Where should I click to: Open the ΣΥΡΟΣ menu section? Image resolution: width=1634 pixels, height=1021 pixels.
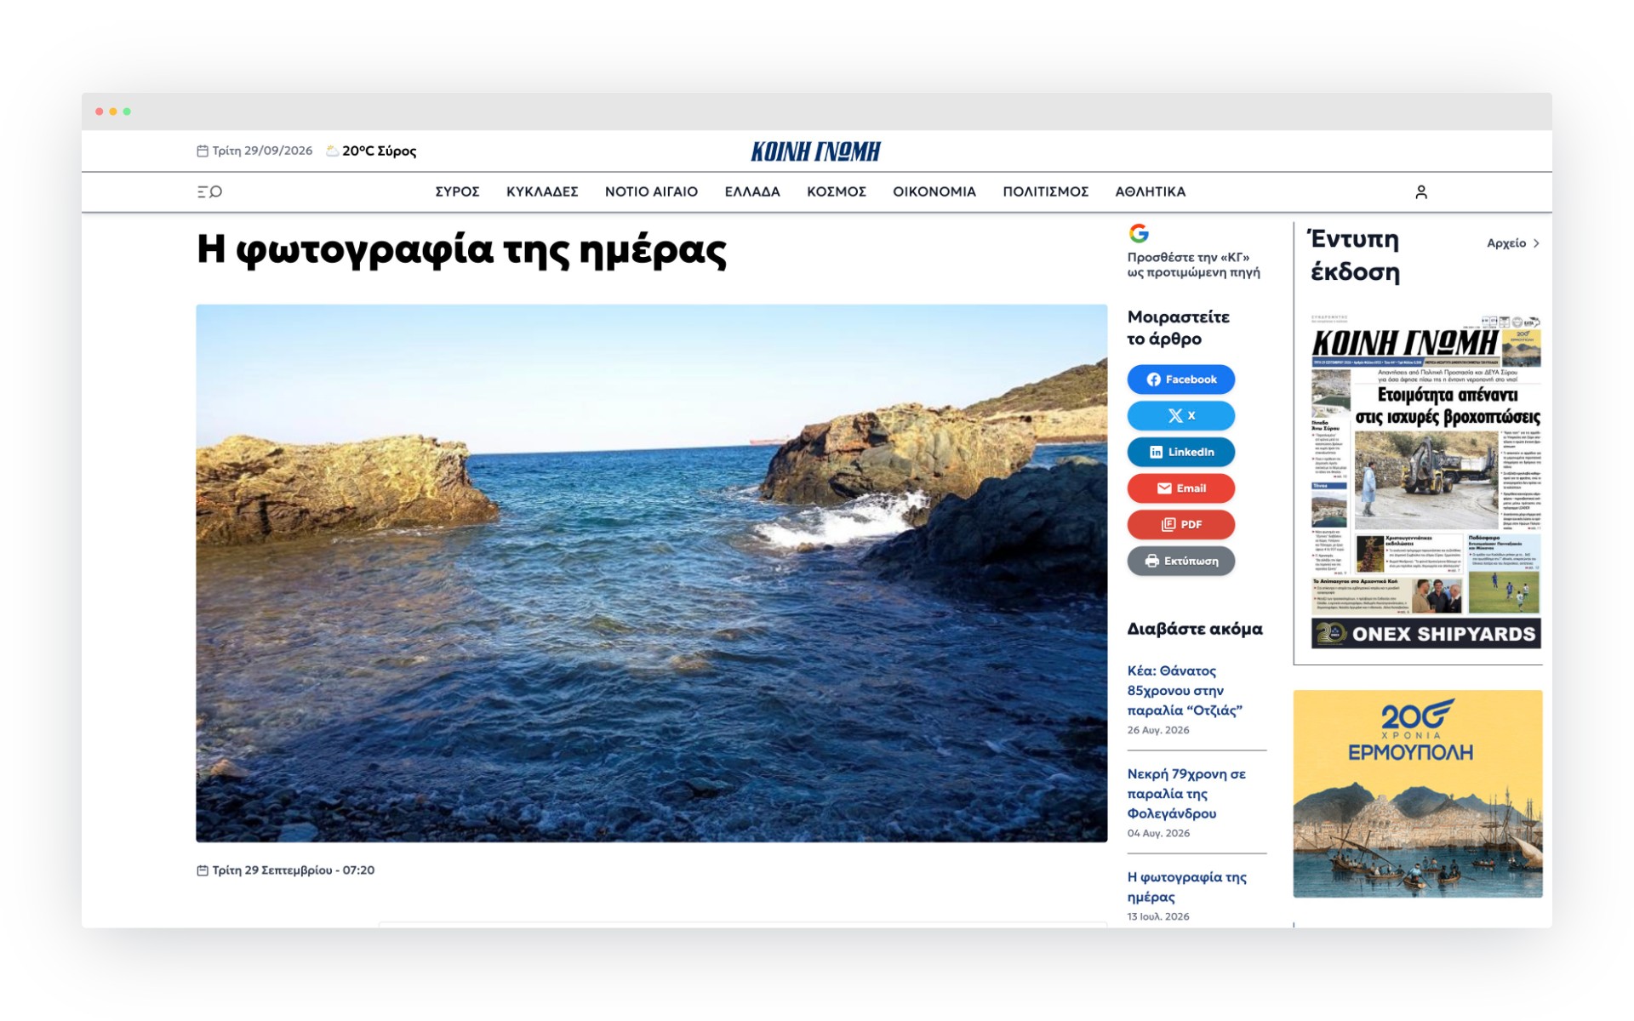click(x=457, y=192)
